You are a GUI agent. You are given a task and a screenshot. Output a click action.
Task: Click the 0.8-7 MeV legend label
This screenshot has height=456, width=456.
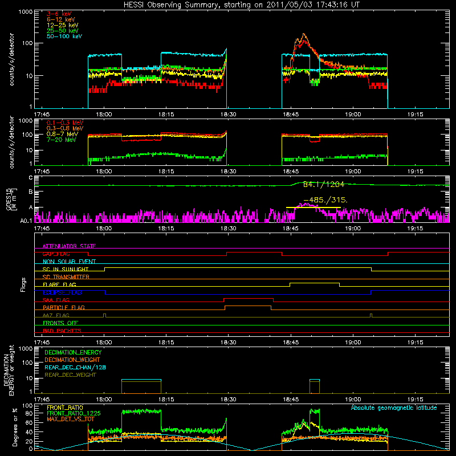click(x=62, y=134)
